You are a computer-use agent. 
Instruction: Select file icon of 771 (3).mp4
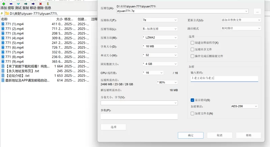coord(3,33)
